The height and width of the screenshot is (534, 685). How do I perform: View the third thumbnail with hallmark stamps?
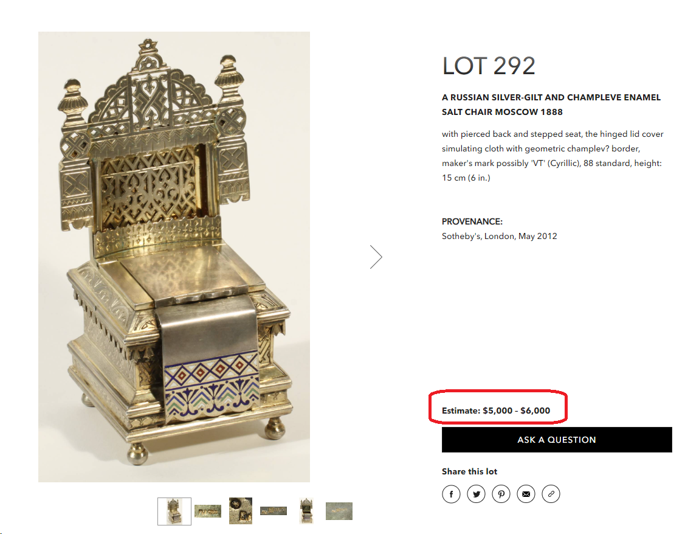coord(241,511)
